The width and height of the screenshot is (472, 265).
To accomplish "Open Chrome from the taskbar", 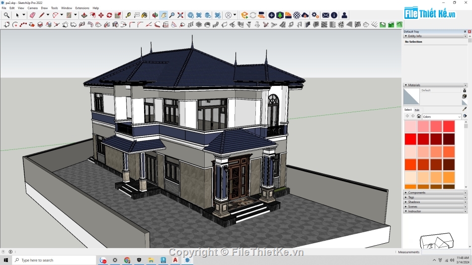I will pos(127,260).
